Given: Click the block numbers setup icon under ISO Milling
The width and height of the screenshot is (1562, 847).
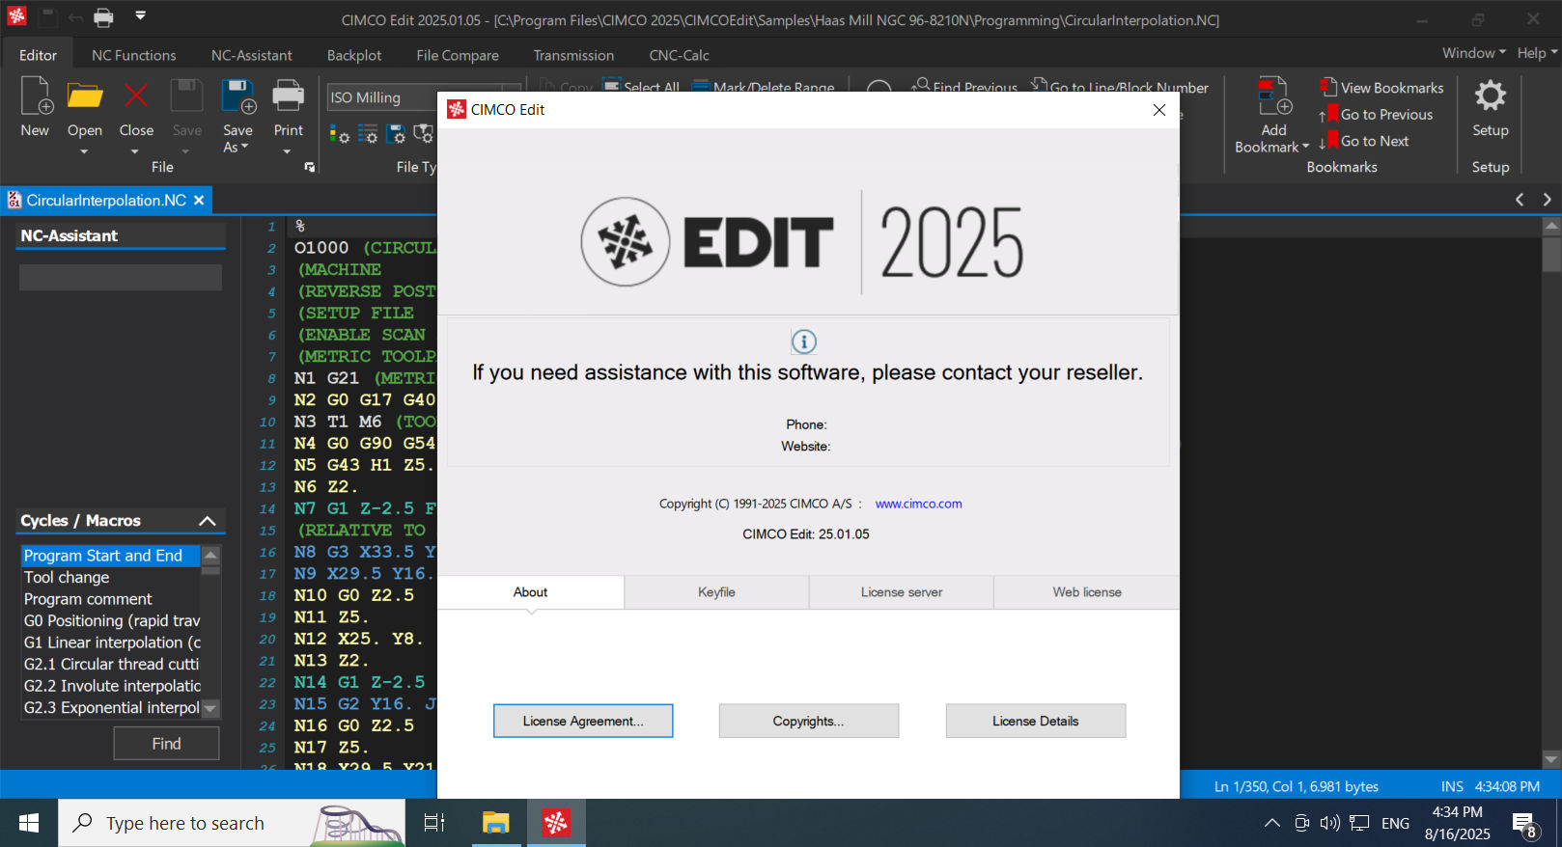Looking at the screenshot, I should point(368,135).
